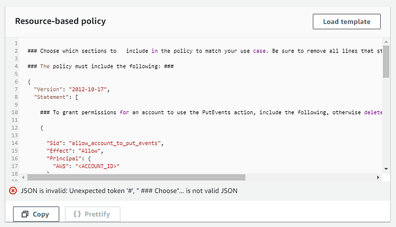This screenshot has width=396, height=227.
Task: Click line number 6 in the gutter
Action: tap(16, 82)
